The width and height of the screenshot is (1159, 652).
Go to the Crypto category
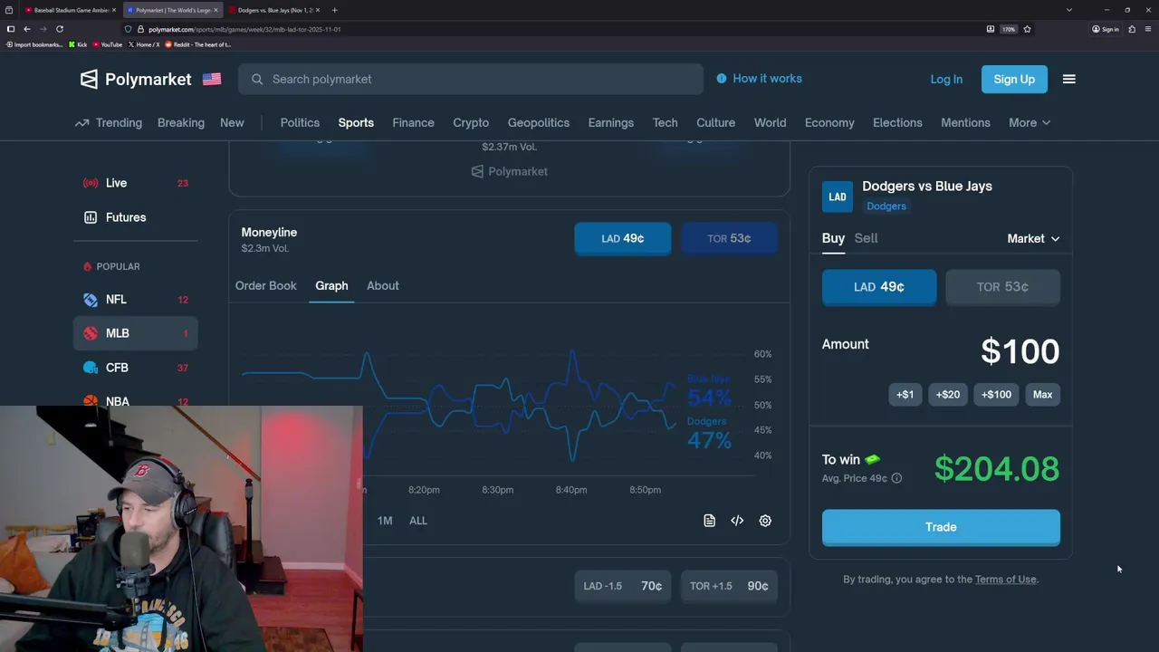[471, 122]
